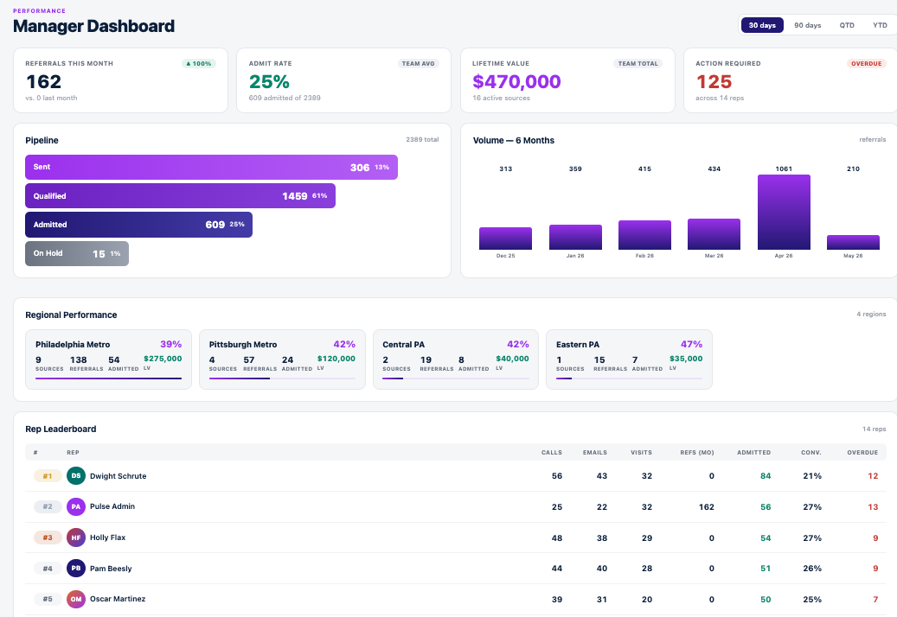
Task: Click the $275,000 Philadelphia Metro LV
Action: coord(163,359)
